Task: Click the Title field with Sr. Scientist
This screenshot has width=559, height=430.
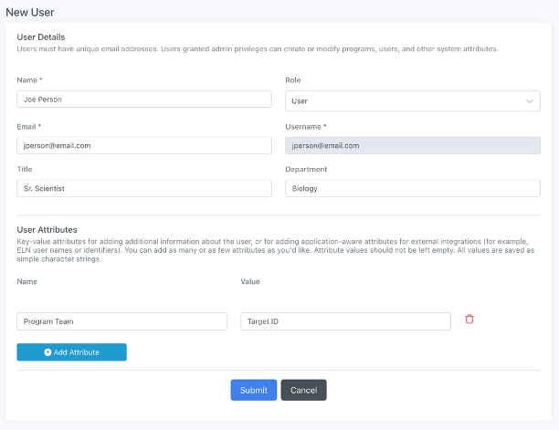Action: (x=144, y=188)
